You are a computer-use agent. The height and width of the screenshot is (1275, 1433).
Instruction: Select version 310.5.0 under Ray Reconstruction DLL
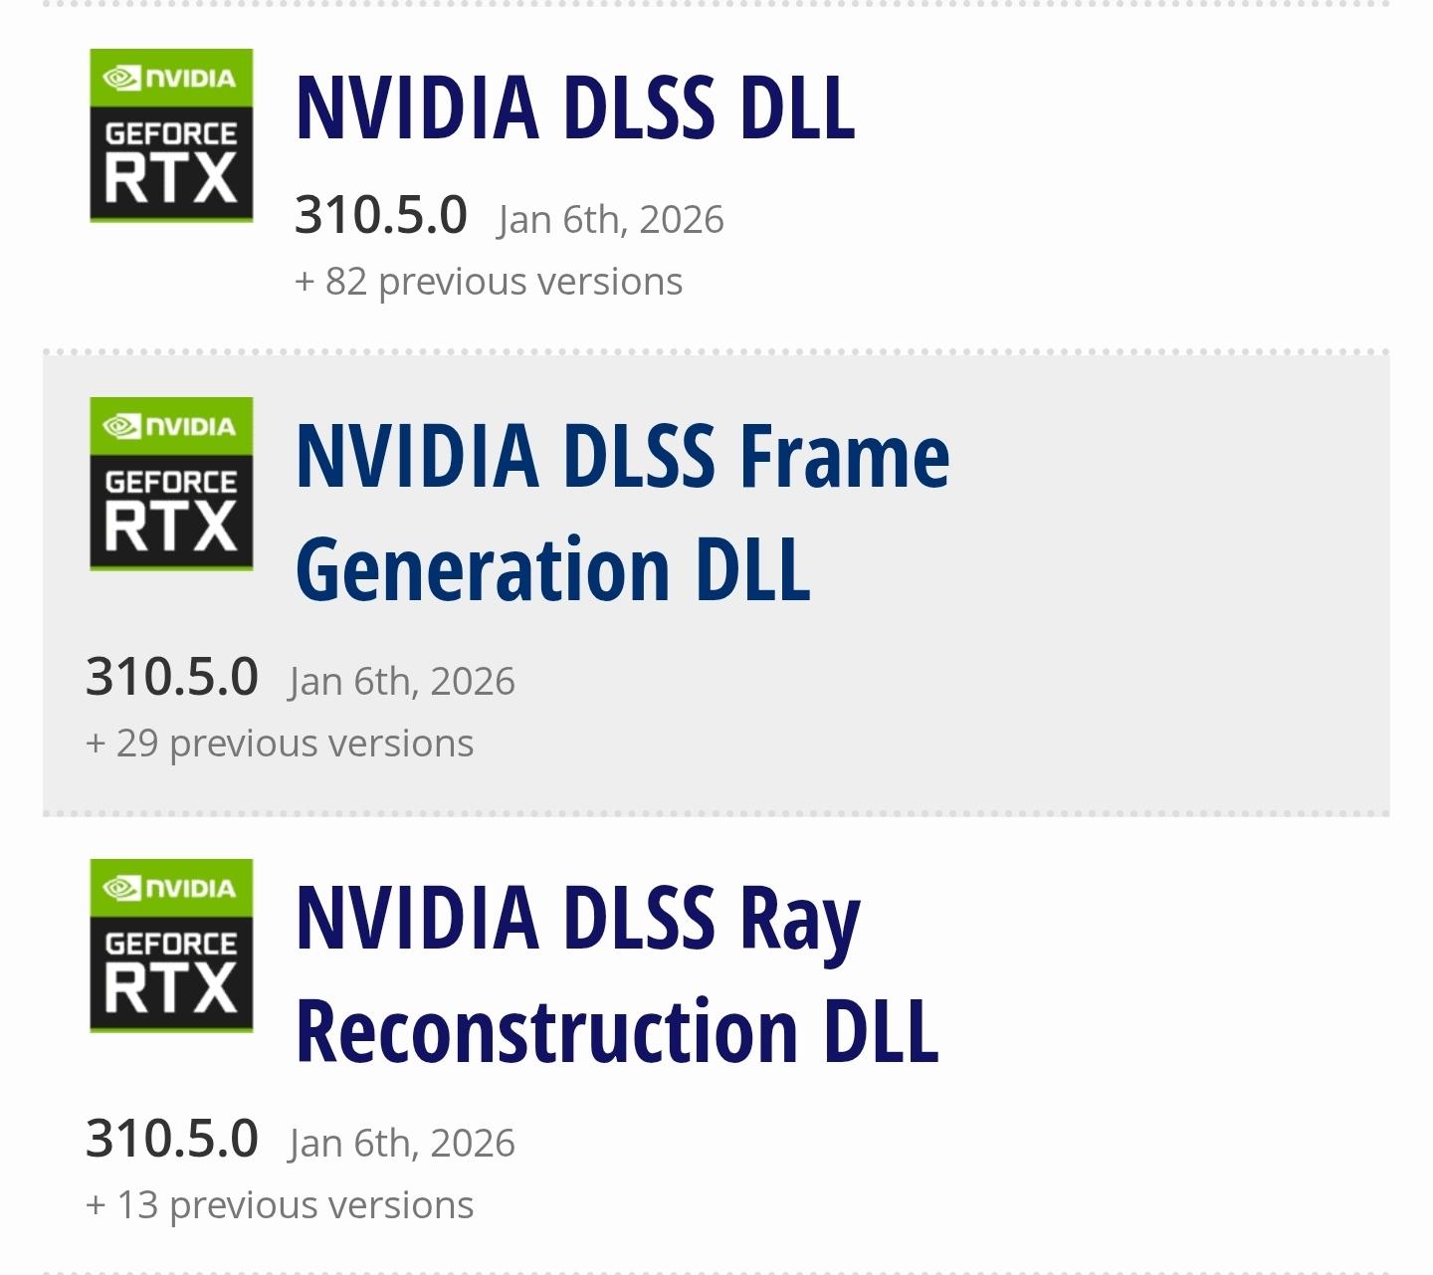coord(171,1139)
